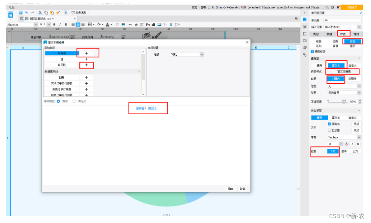The width and height of the screenshot is (371, 223).
Task: Click the search magnifier icon at top right
Action: (327, 7)
